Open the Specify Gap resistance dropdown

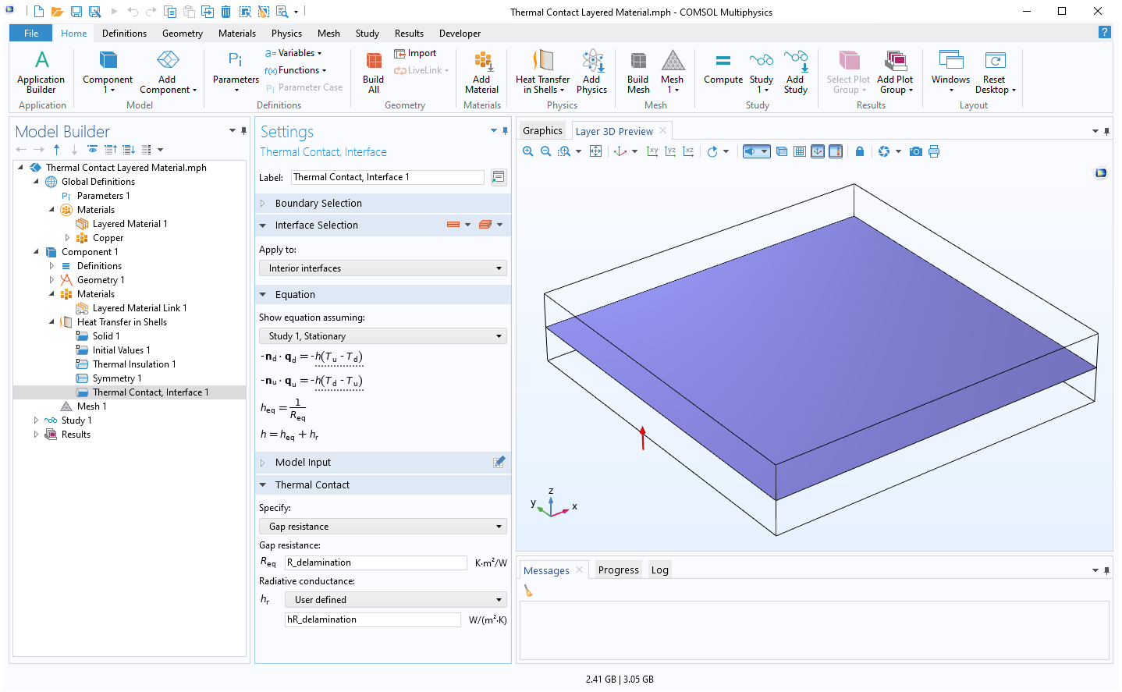tap(382, 527)
